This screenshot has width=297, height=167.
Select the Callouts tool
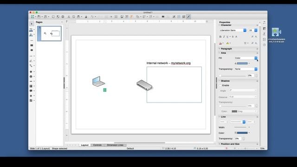[31, 91]
